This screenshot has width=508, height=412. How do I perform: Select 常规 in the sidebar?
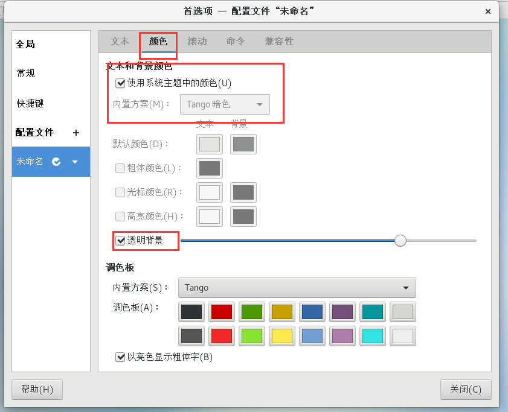point(51,73)
